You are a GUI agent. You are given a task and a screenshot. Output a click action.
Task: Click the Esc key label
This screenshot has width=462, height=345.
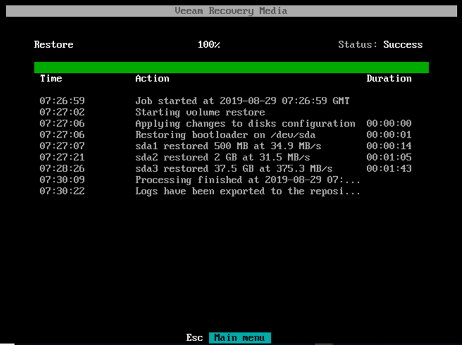(194, 338)
